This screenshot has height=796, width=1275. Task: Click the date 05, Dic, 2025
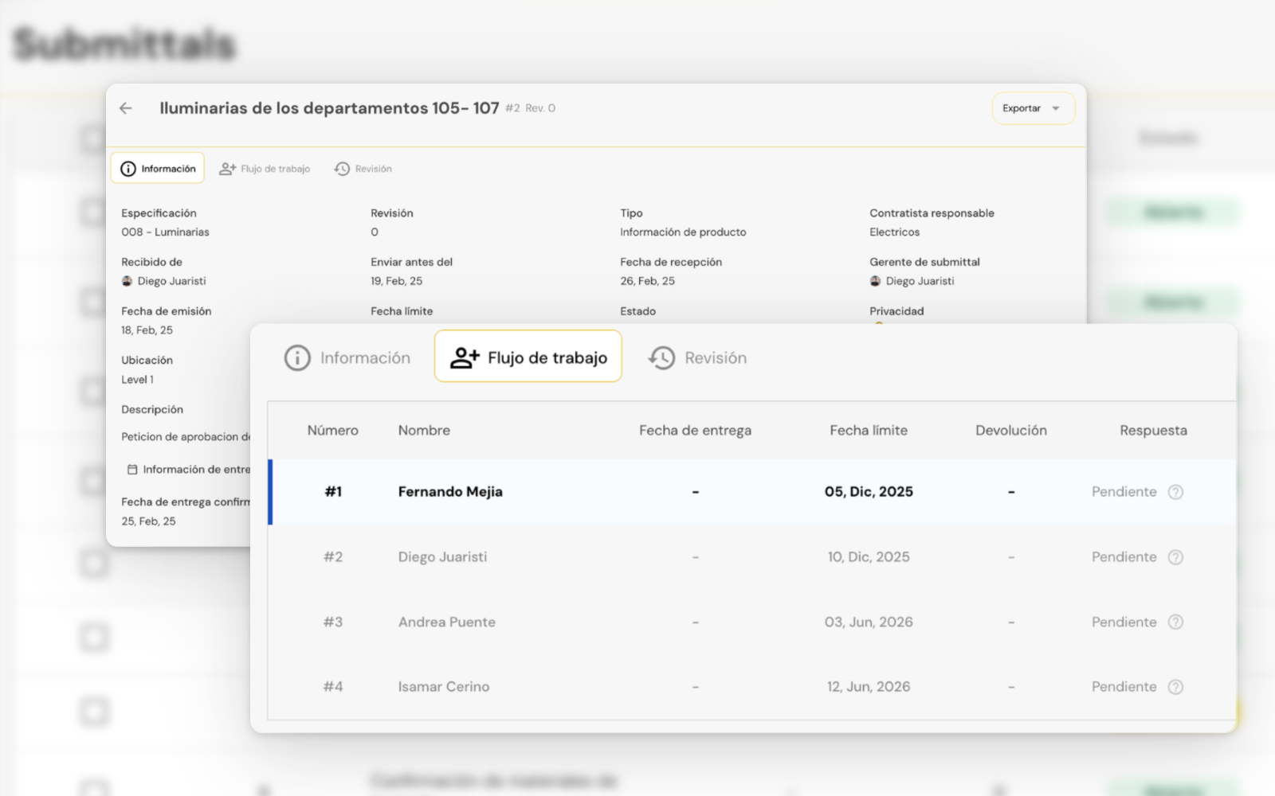pyautogui.click(x=869, y=492)
